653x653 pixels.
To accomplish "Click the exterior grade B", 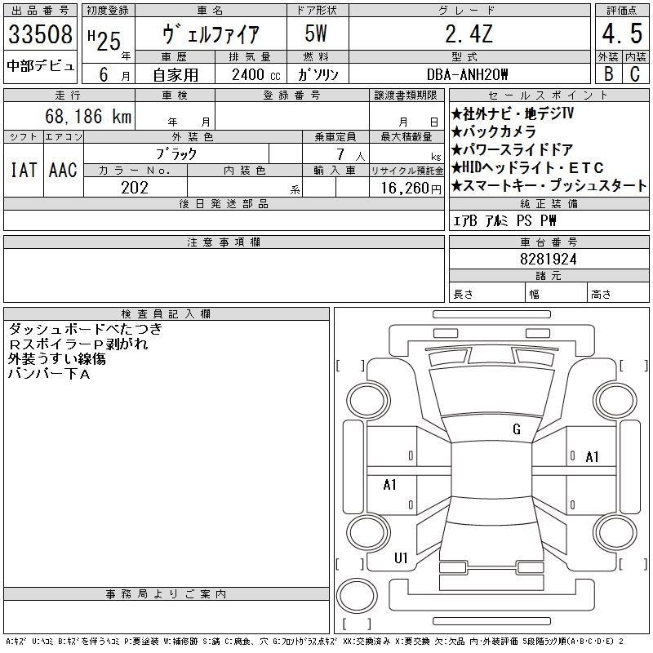I will click(609, 74).
